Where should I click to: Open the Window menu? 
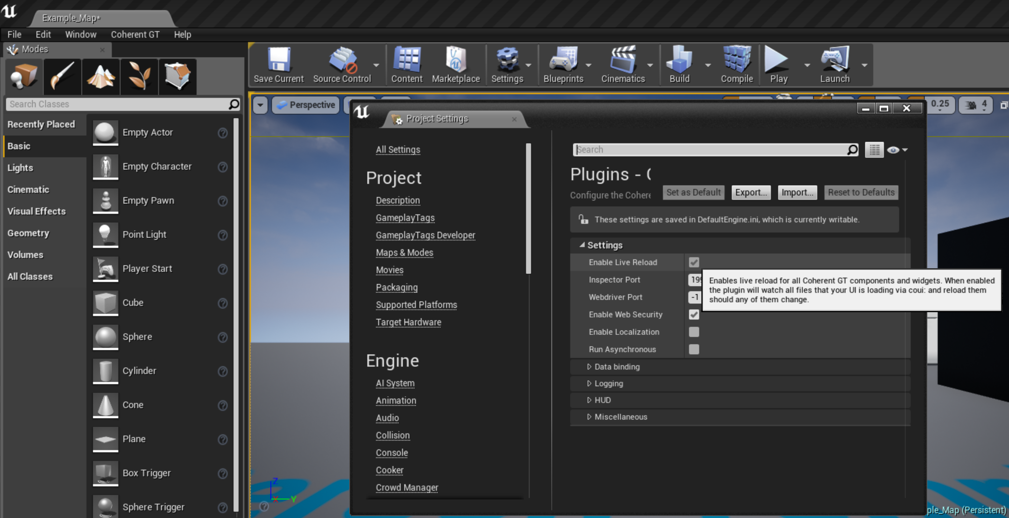tap(81, 34)
